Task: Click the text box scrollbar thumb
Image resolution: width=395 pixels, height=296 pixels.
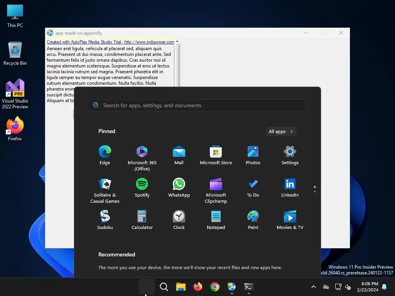Action: click(177, 66)
